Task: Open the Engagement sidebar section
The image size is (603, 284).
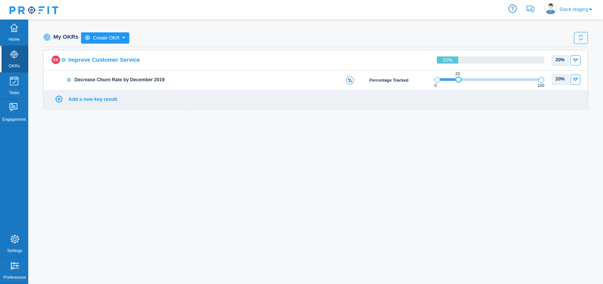Action: pos(14,112)
